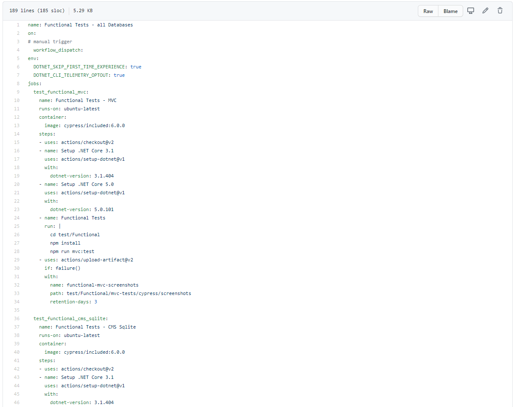Select line number 9
Screen dimensions: 516x407
(x=18, y=92)
